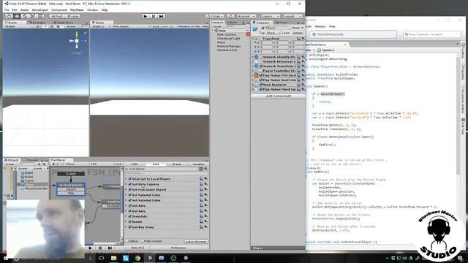The width and height of the screenshot is (468, 263).
Task: Open Skype from the taskbar
Action: (x=126, y=258)
